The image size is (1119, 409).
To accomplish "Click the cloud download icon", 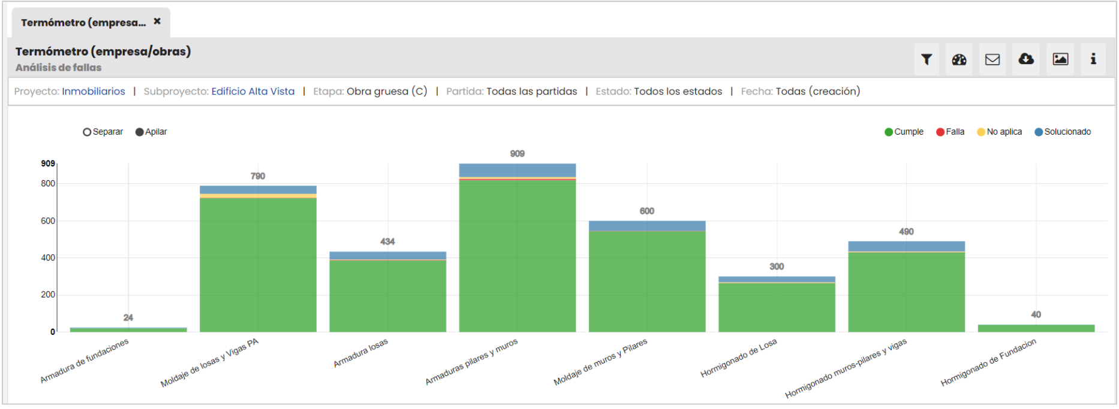I will pos(1026,59).
